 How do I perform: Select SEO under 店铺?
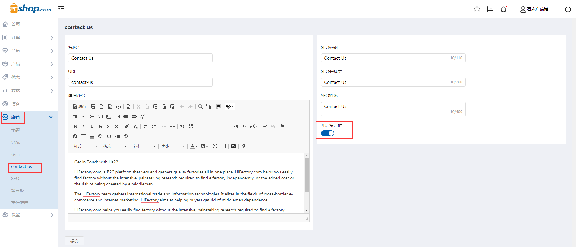pyautogui.click(x=15, y=179)
